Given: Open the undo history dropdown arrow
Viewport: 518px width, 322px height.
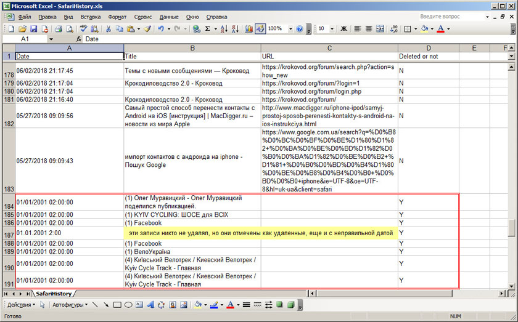Looking at the screenshot, I should 169,29.
